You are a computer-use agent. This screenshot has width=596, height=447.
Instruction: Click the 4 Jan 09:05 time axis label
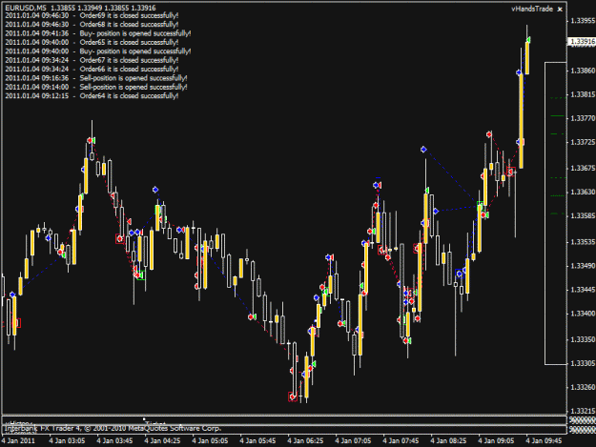[x=496, y=441]
